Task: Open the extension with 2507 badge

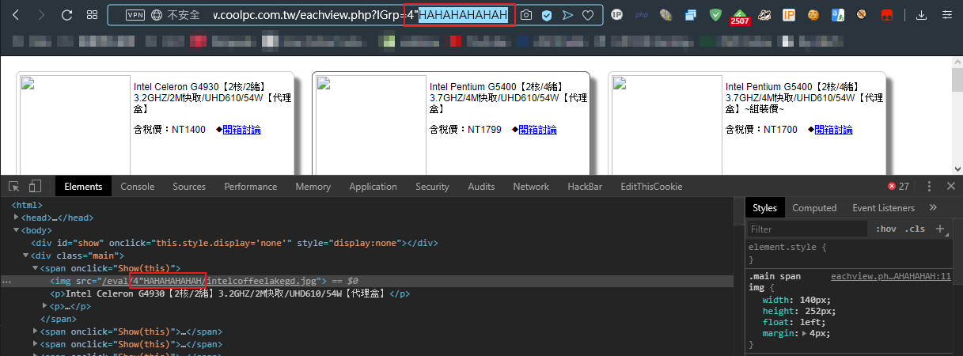Action: pyautogui.click(x=739, y=17)
